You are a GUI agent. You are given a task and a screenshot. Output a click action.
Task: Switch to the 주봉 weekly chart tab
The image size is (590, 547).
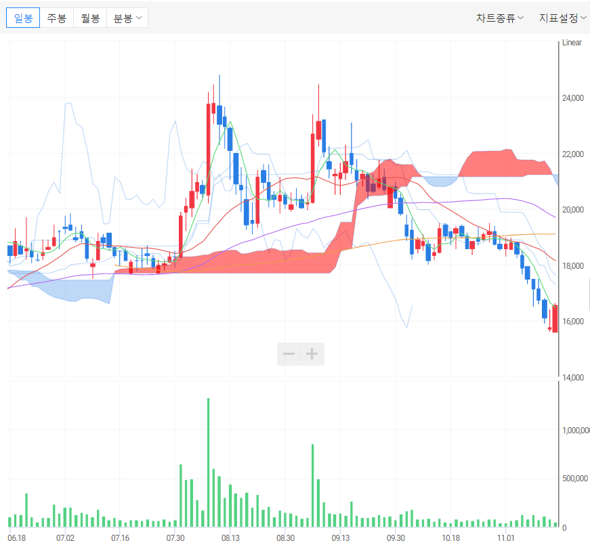[x=56, y=18]
